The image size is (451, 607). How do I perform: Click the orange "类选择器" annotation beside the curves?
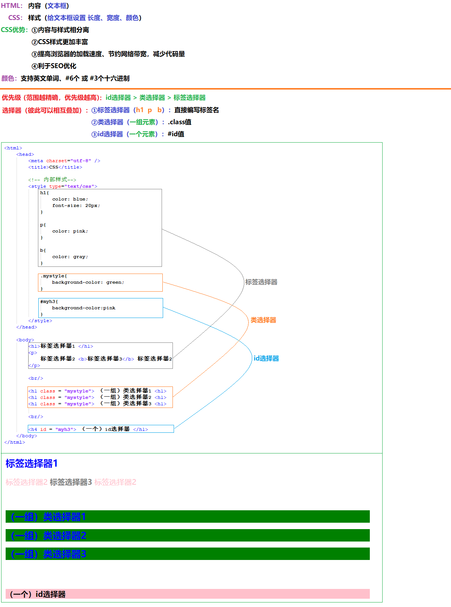click(x=263, y=320)
